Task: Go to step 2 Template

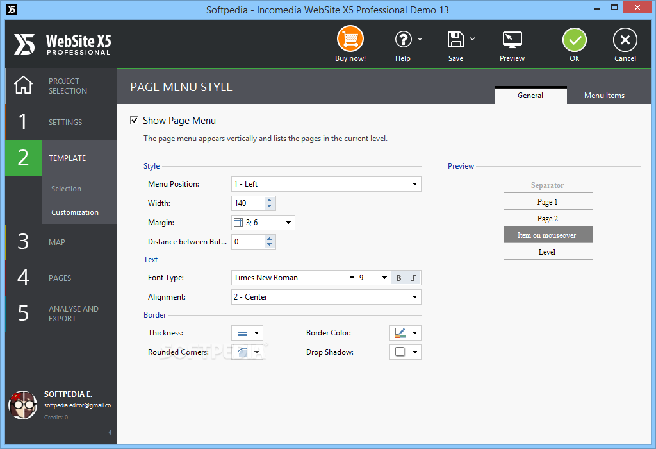Action: [61, 158]
